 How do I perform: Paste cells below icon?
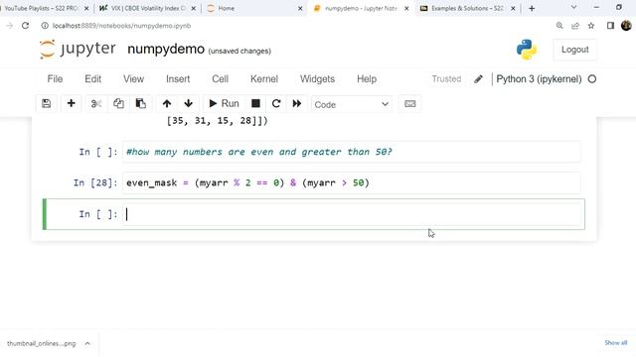click(x=141, y=103)
